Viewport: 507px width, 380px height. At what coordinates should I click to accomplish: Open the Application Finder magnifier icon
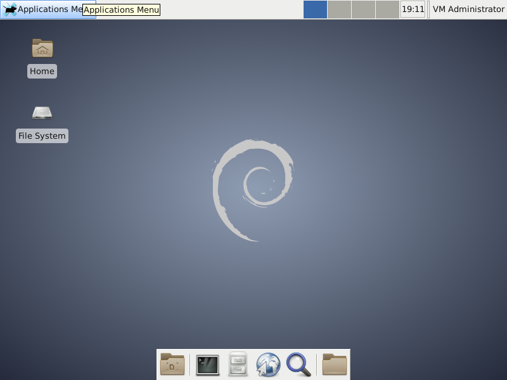(298, 364)
